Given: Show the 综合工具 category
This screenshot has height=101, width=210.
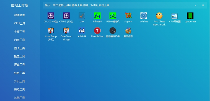Looking at the screenshot, I should click(20, 73).
